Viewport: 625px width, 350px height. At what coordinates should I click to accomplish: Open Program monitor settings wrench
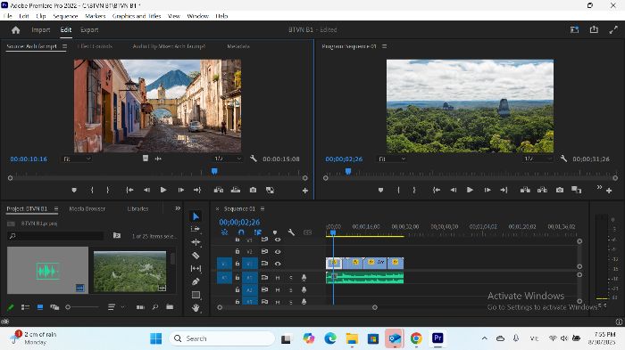tap(563, 159)
